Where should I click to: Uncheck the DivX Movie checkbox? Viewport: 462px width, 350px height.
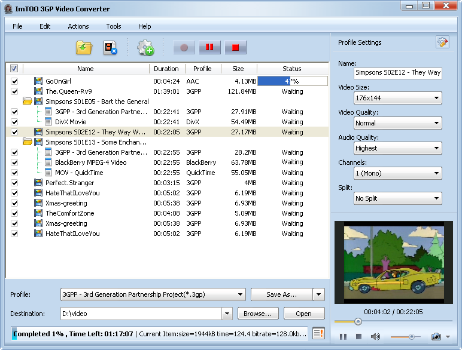click(x=14, y=122)
